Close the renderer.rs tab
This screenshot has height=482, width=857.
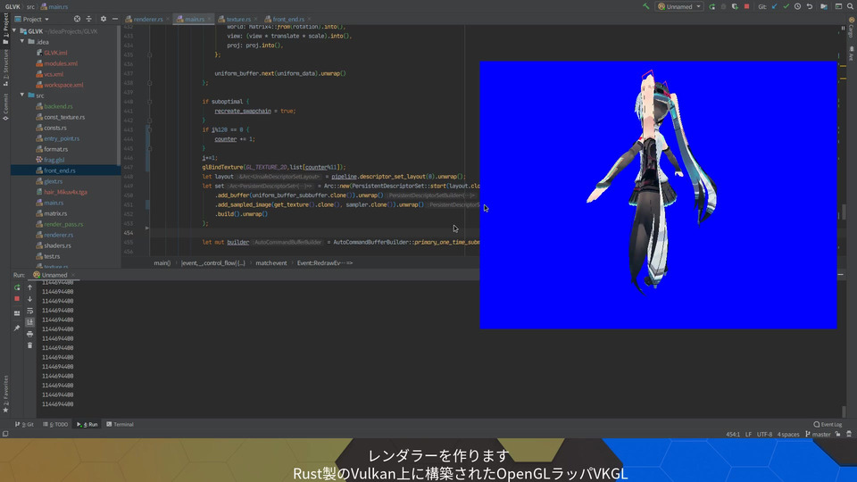168,19
